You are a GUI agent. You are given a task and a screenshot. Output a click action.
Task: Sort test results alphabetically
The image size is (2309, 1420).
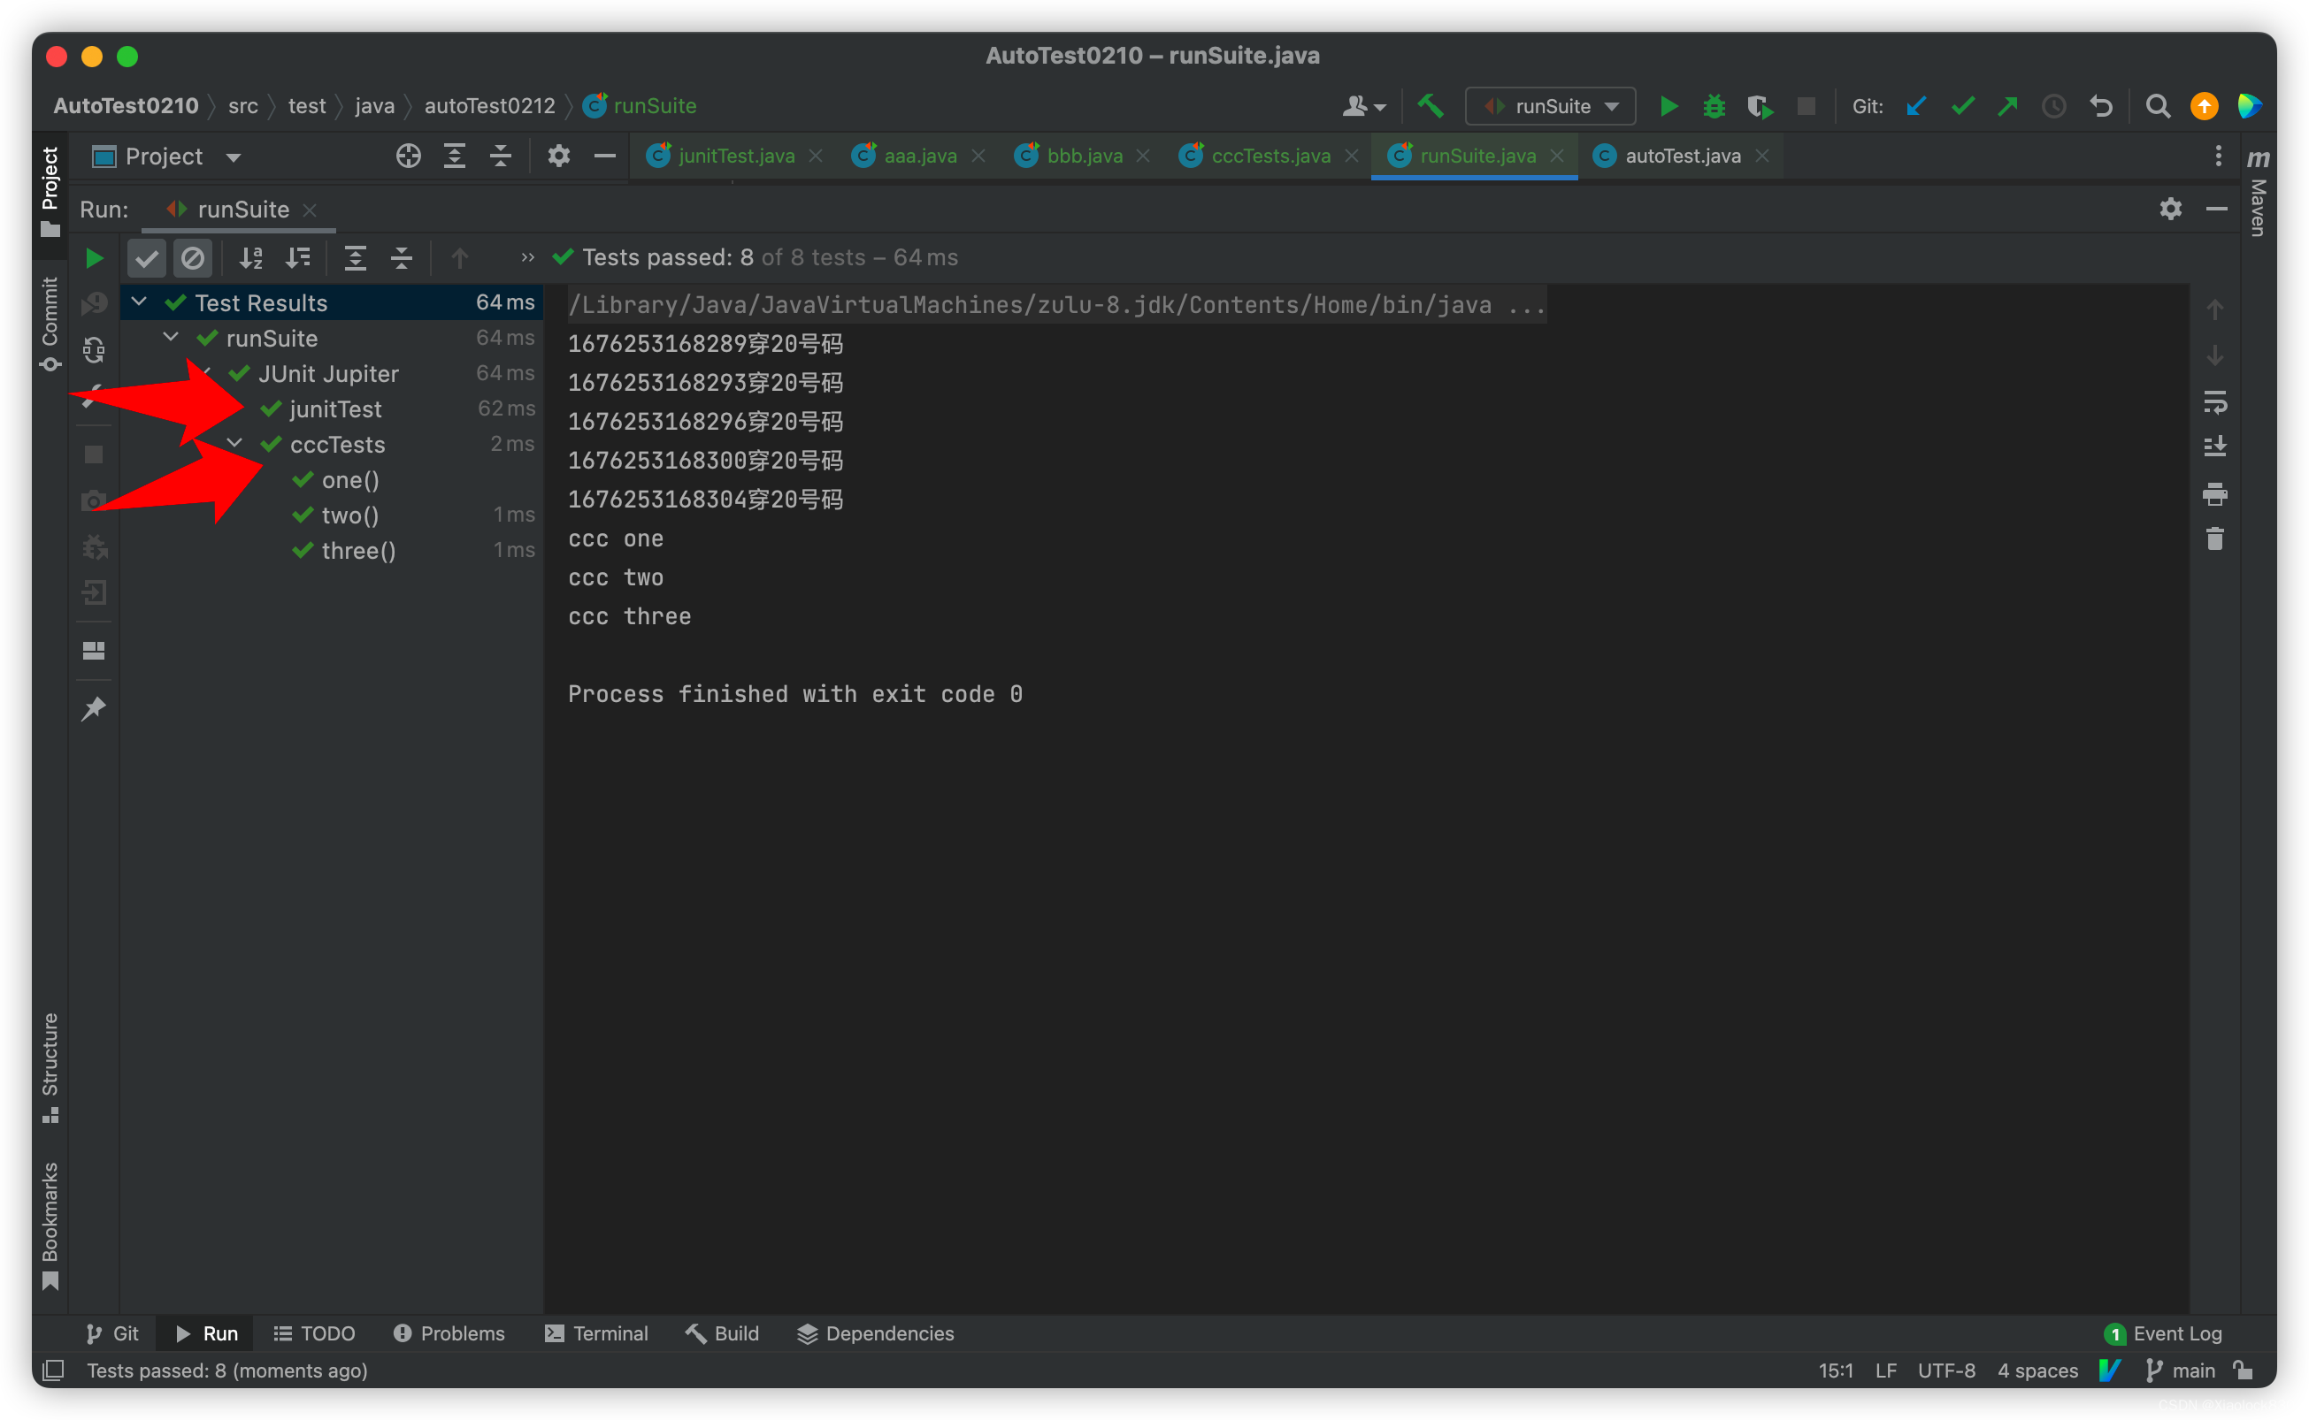pos(251,257)
